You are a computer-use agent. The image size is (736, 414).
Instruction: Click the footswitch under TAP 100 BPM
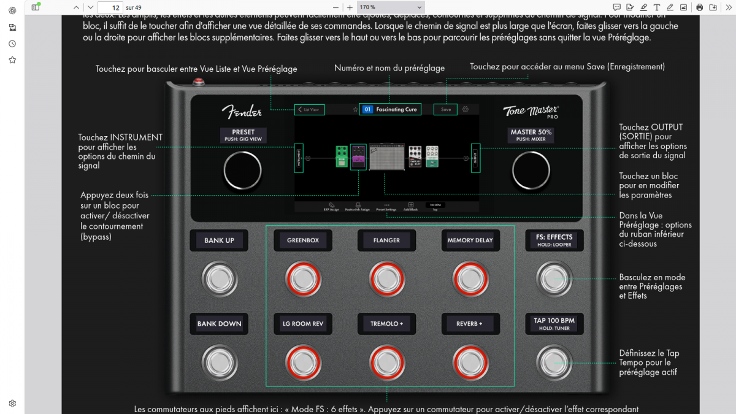point(554,362)
